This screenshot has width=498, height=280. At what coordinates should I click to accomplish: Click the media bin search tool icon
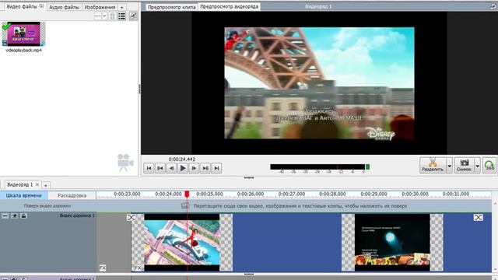133,16
